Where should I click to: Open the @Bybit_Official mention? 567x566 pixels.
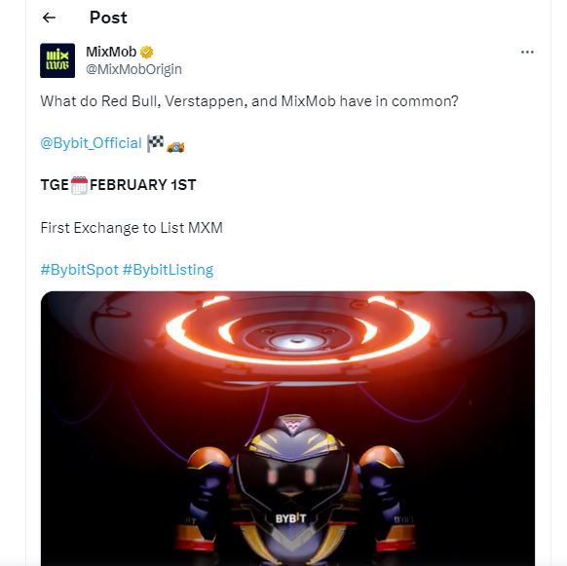92,143
